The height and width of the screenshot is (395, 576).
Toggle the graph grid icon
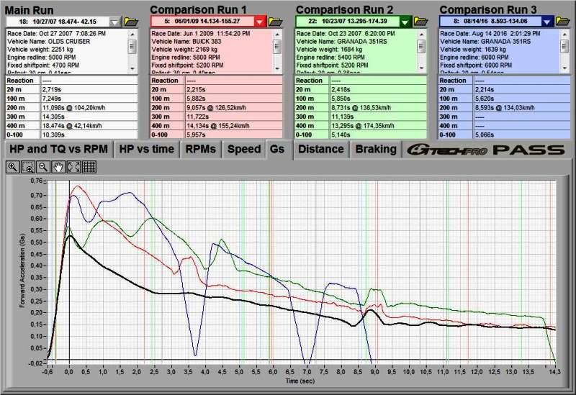pos(89,166)
